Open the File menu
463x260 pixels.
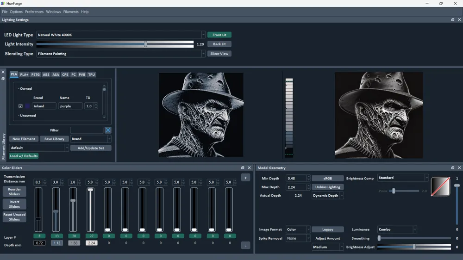[5, 12]
